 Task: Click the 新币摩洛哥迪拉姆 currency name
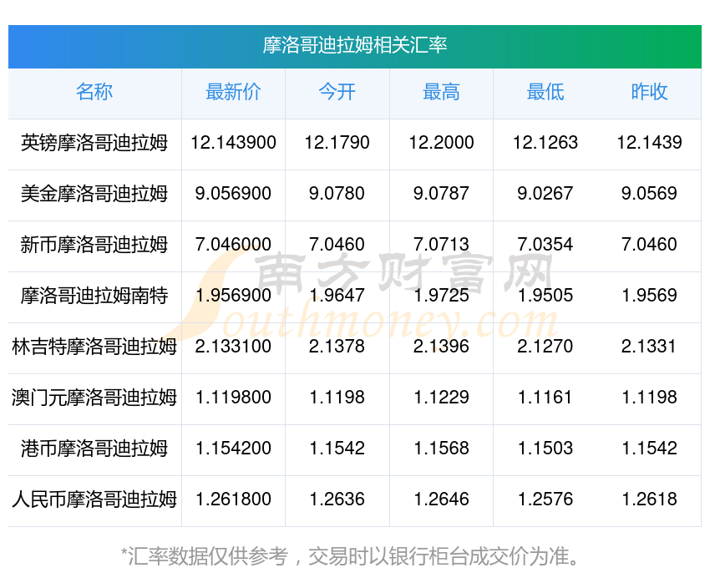[x=94, y=245]
